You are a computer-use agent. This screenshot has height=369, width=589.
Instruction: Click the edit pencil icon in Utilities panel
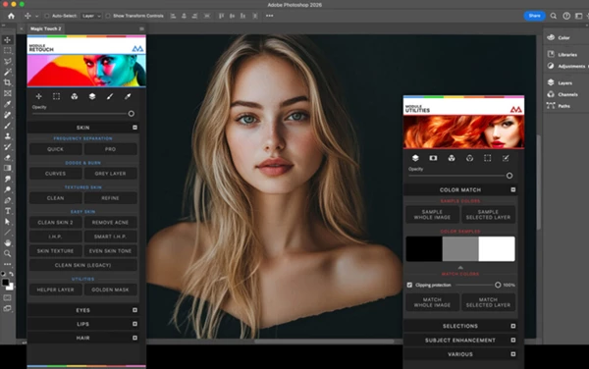click(x=506, y=158)
